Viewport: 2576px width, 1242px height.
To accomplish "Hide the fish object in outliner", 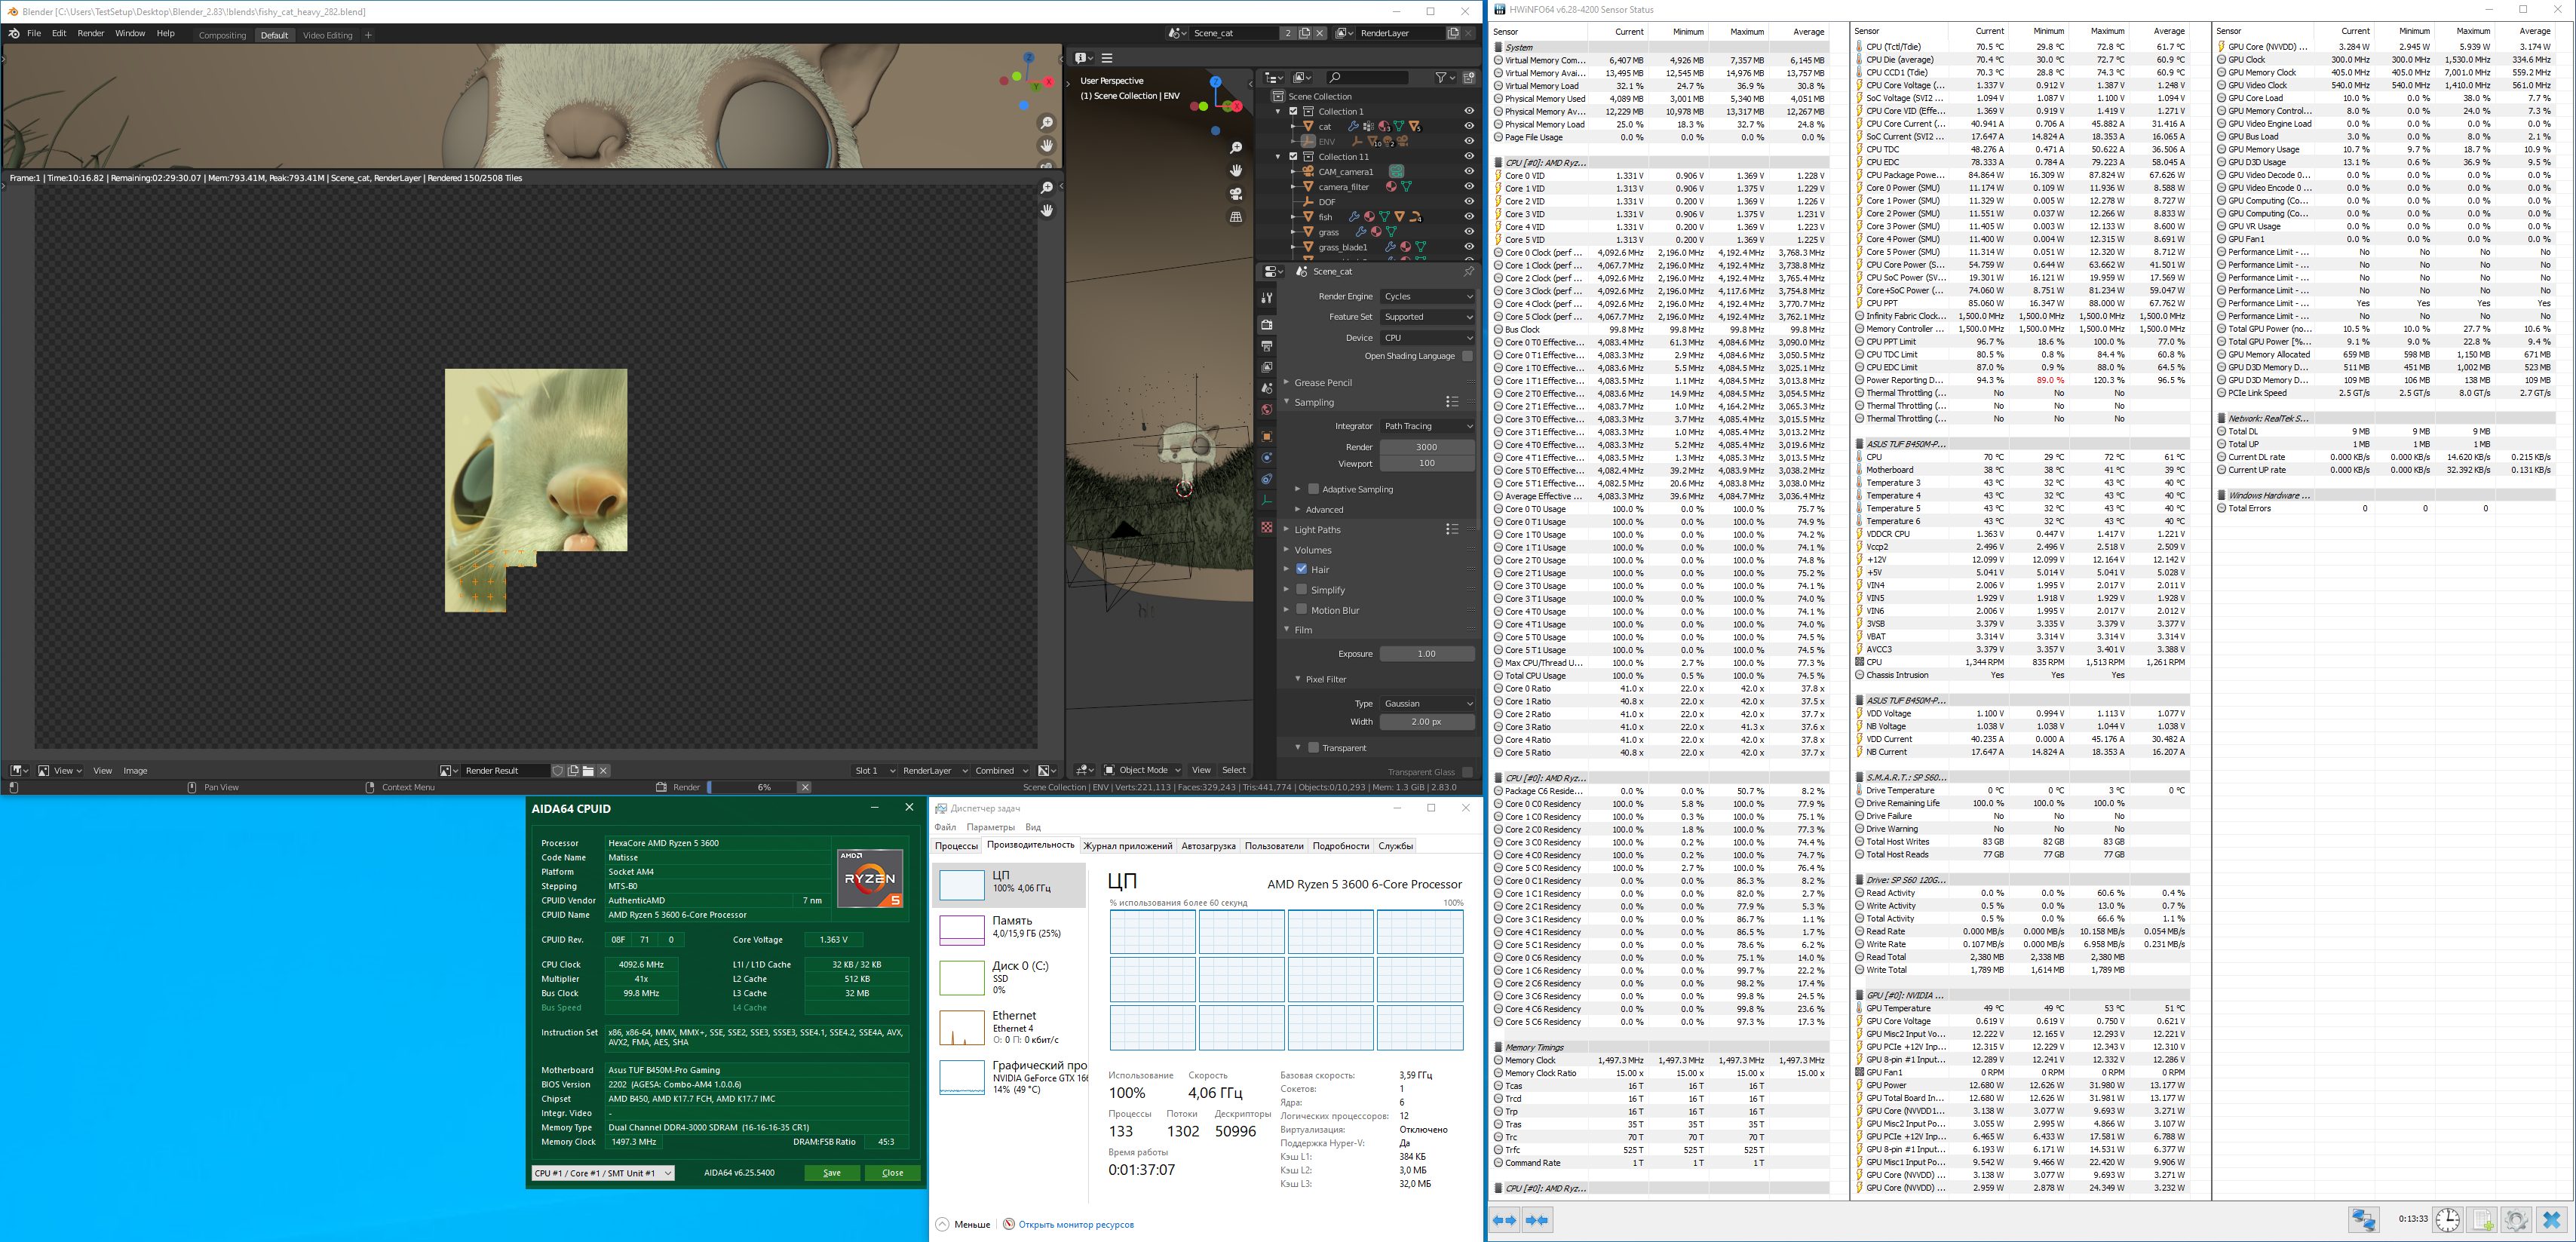I will coord(1469,217).
